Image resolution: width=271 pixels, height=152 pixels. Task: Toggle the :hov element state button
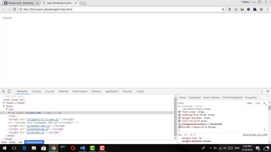tap(249, 103)
